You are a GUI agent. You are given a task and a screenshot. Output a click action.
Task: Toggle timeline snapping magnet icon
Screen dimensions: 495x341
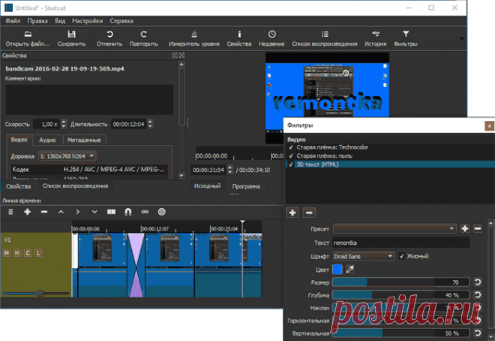coord(127,212)
